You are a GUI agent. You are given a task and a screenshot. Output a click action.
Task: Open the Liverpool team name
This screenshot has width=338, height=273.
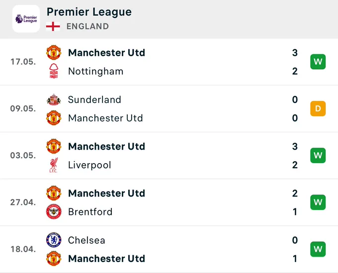pos(89,165)
